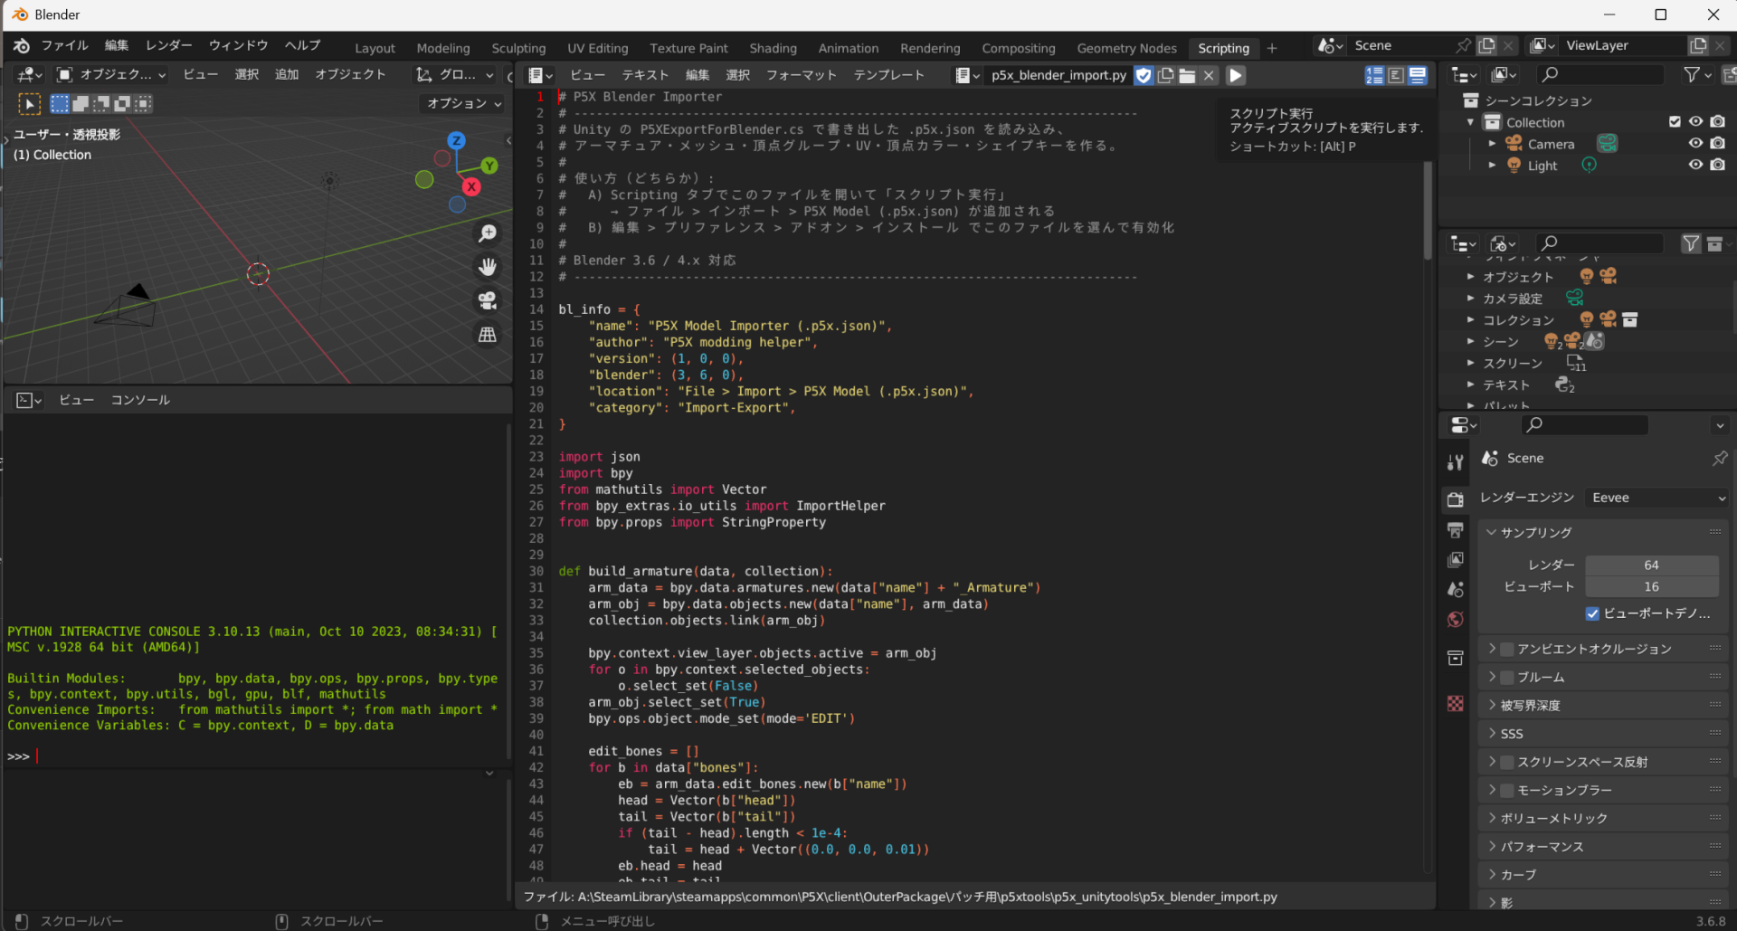Add a new workspace tab

1272,48
